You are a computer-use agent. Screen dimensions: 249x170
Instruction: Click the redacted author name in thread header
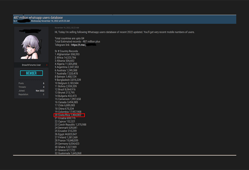pos(23,21)
